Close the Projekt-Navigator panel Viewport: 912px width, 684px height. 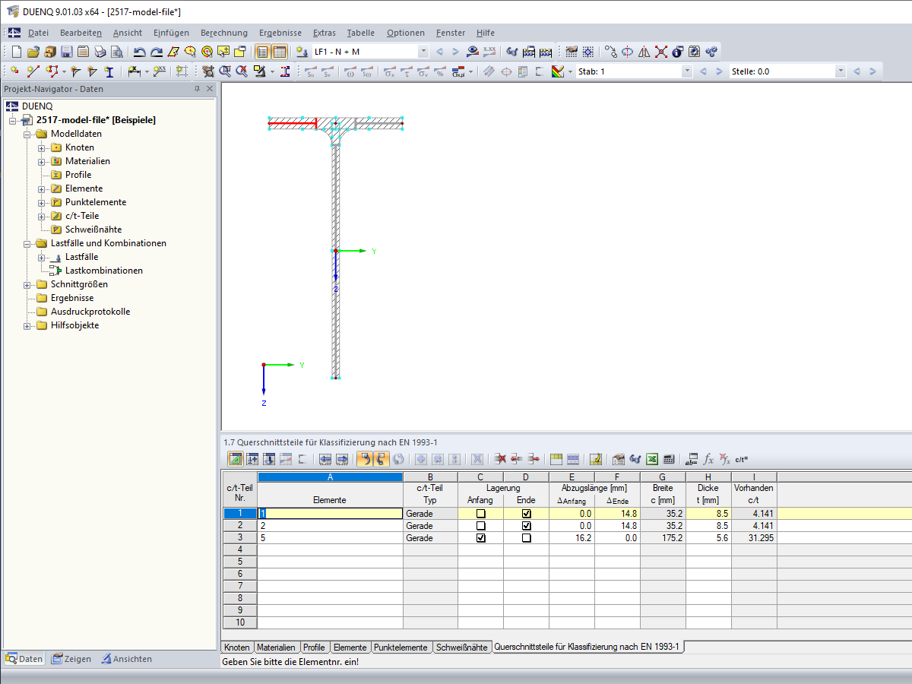click(211, 89)
